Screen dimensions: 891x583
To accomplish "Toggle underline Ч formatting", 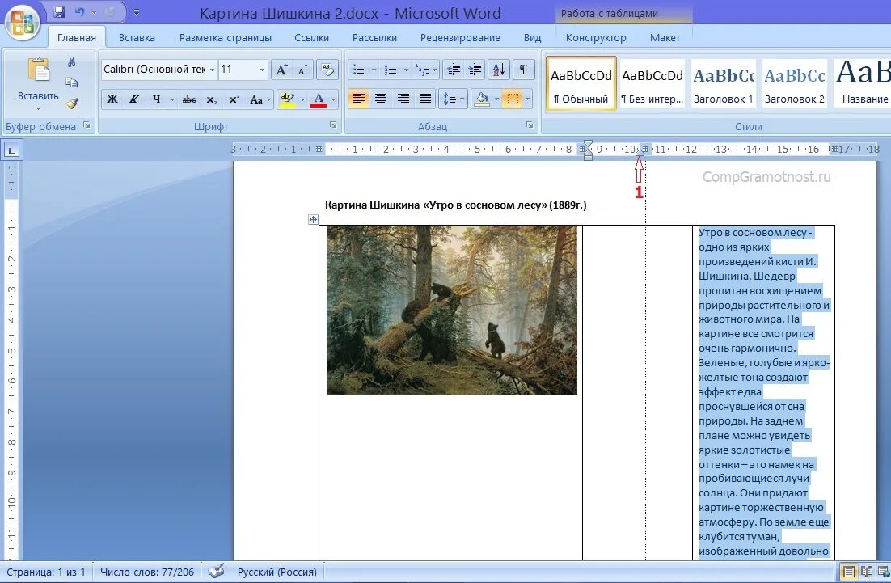I will coord(156,99).
